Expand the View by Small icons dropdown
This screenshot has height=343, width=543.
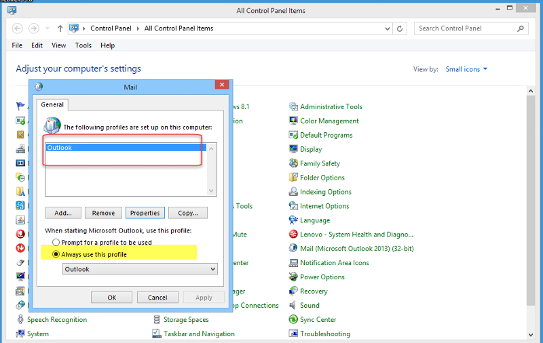[x=466, y=69]
